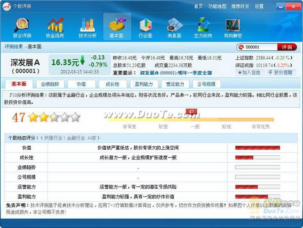Click the 价值 row label

click(x=27, y=148)
